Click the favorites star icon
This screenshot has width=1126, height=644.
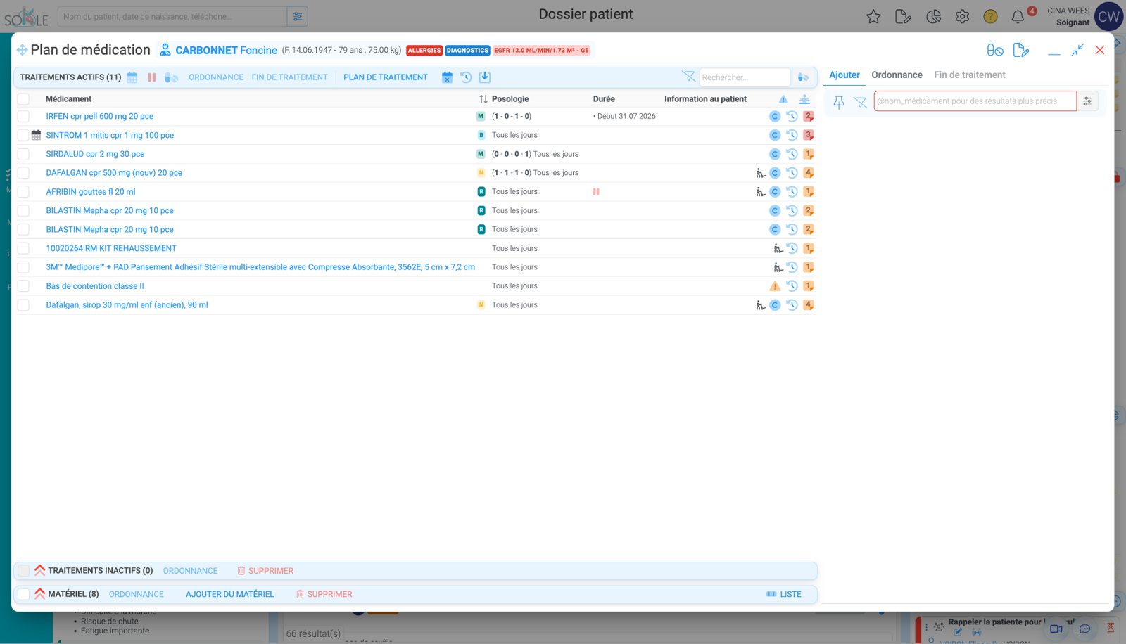873,17
